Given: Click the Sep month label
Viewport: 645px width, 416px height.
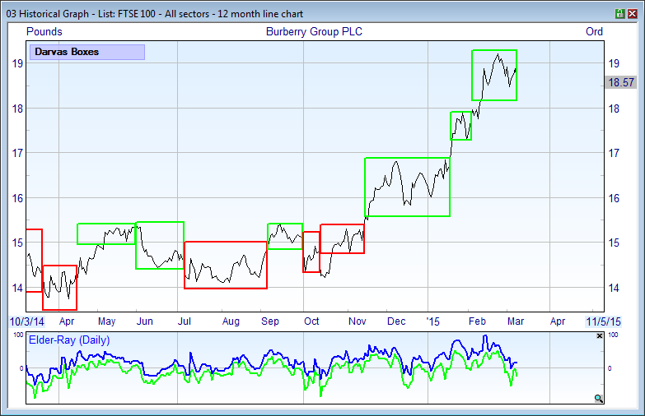Looking at the screenshot, I should tap(270, 321).
